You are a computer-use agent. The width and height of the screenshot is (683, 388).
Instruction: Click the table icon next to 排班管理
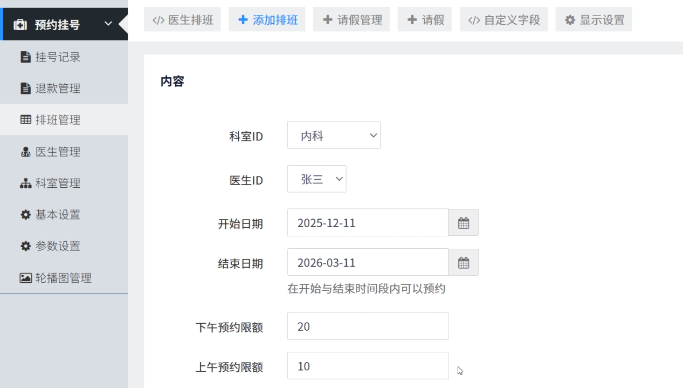(25, 120)
